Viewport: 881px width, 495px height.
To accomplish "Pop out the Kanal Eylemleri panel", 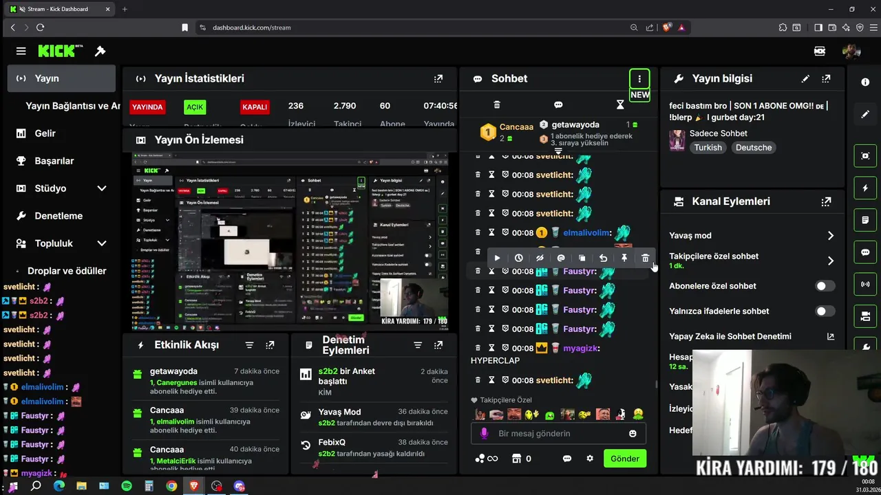I will coord(826,201).
